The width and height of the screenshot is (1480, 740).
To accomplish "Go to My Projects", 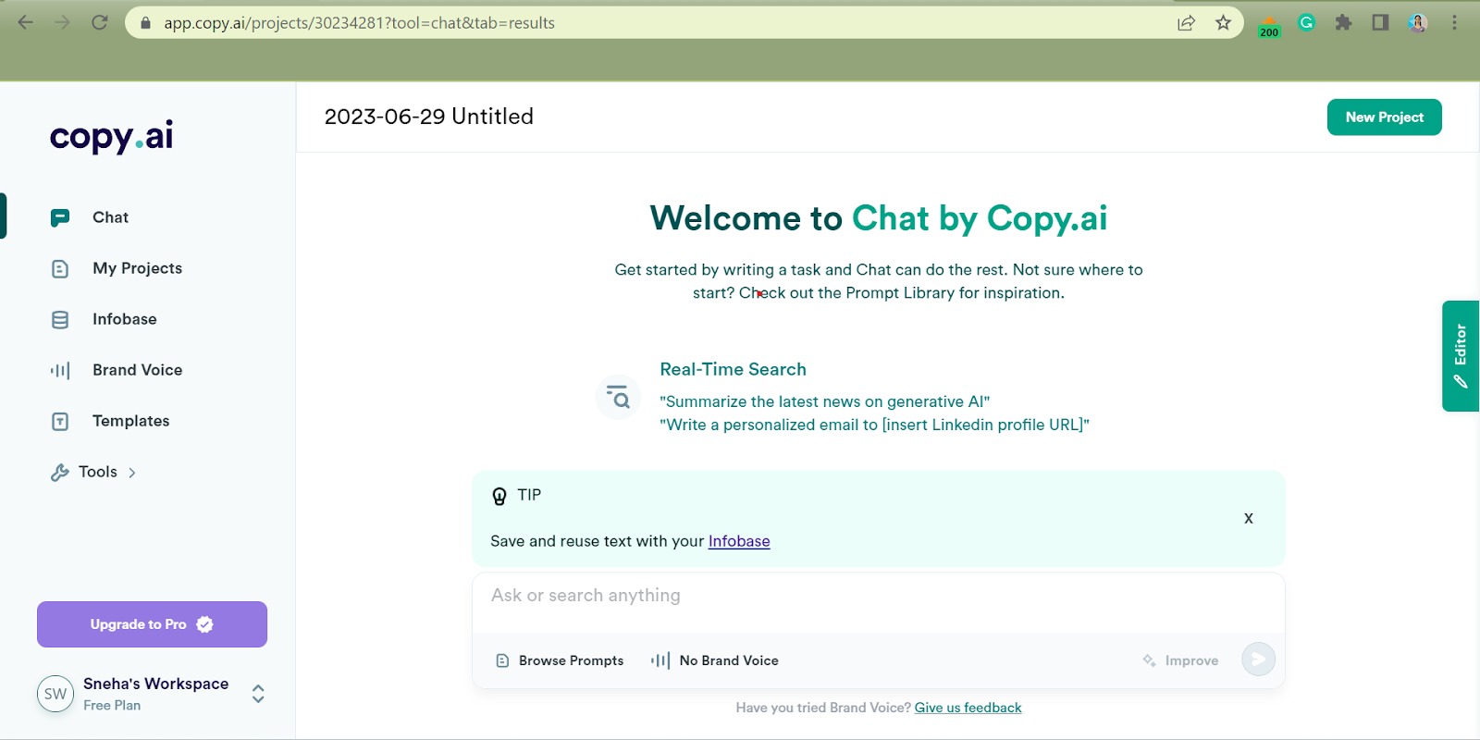I will (137, 268).
